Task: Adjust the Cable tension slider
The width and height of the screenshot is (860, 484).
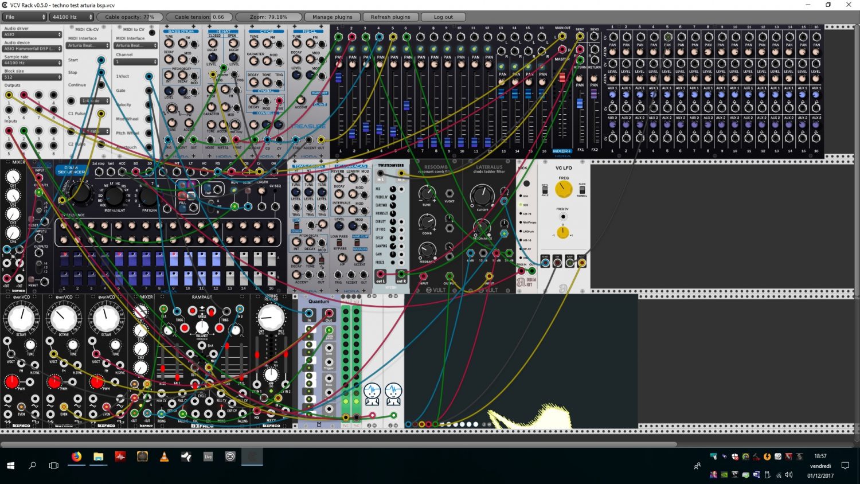Action: tap(200, 17)
